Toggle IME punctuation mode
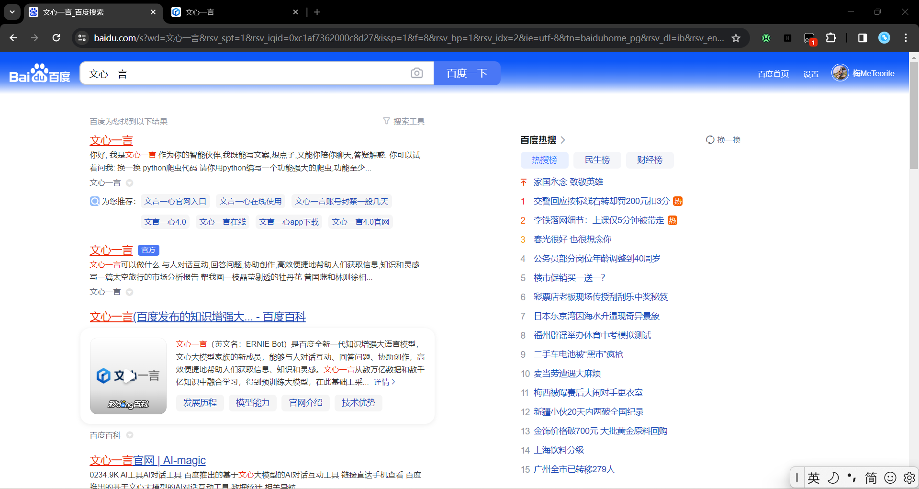 (852, 478)
